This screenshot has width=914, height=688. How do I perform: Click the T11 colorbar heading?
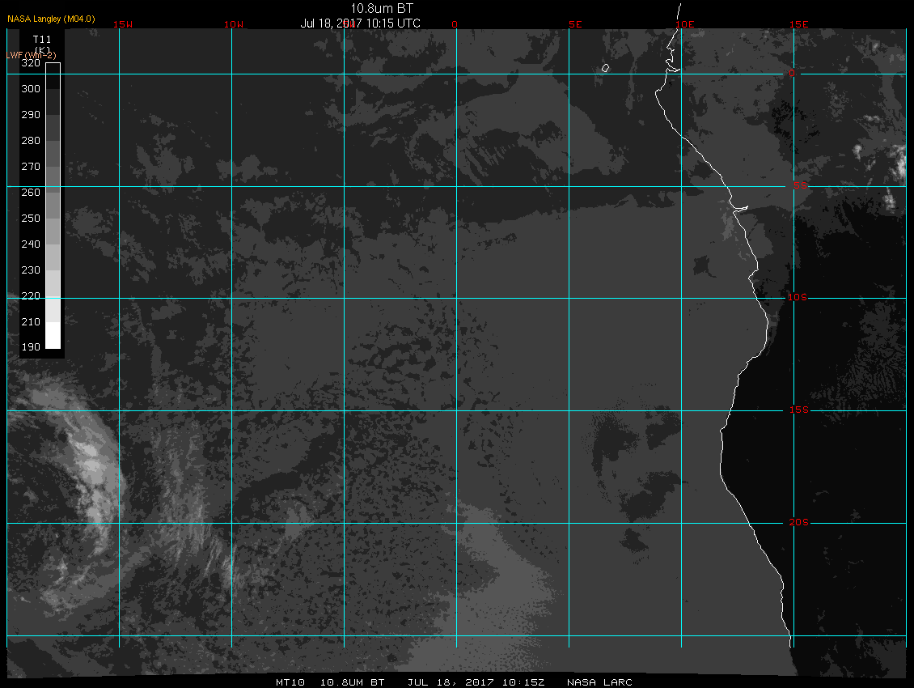(42, 39)
